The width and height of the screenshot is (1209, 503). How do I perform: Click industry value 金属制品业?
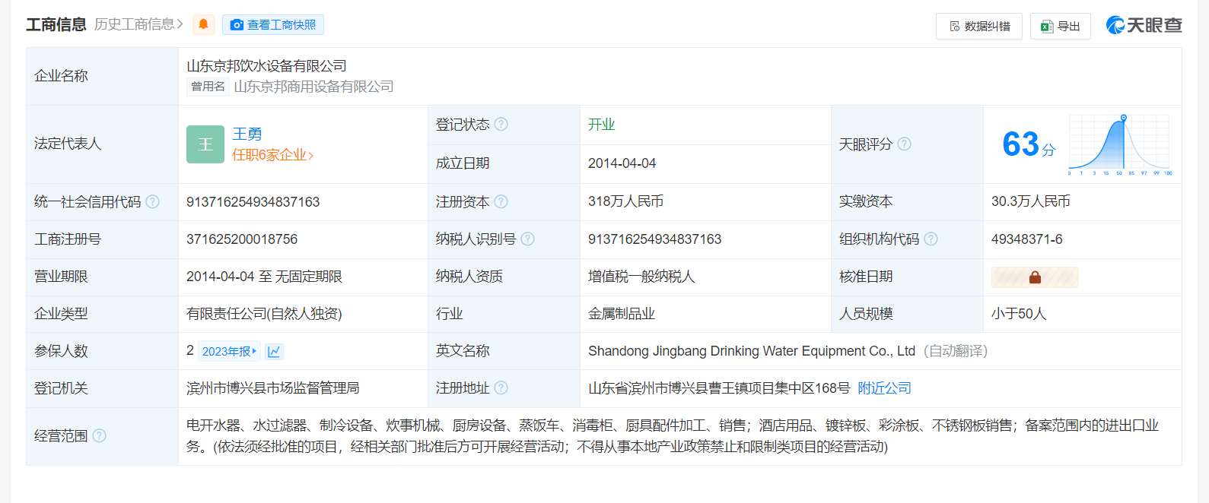[622, 314]
